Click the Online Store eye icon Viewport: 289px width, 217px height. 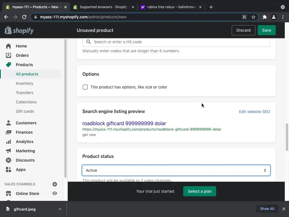tap(55, 194)
